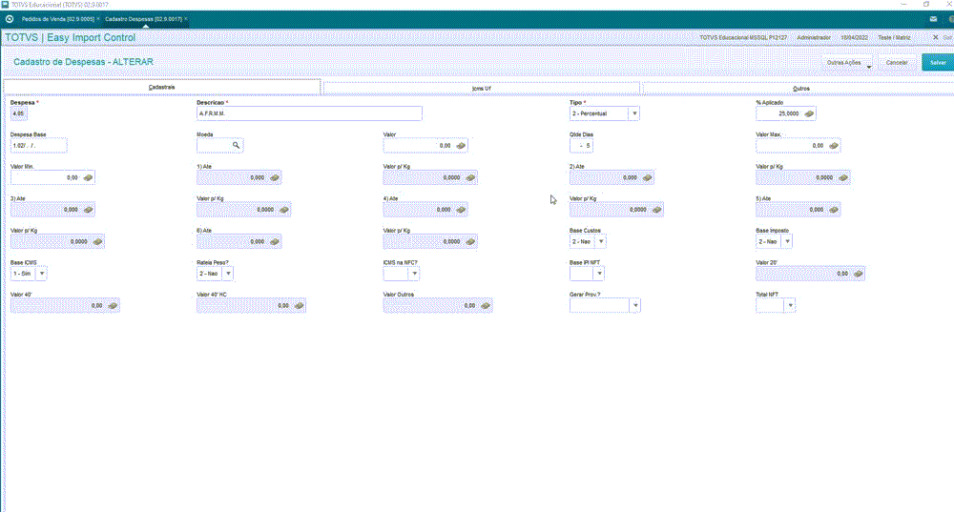This screenshot has height=512, width=954.
Task: Click calculator icon of 2) Ate field
Action: (x=647, y=177)
